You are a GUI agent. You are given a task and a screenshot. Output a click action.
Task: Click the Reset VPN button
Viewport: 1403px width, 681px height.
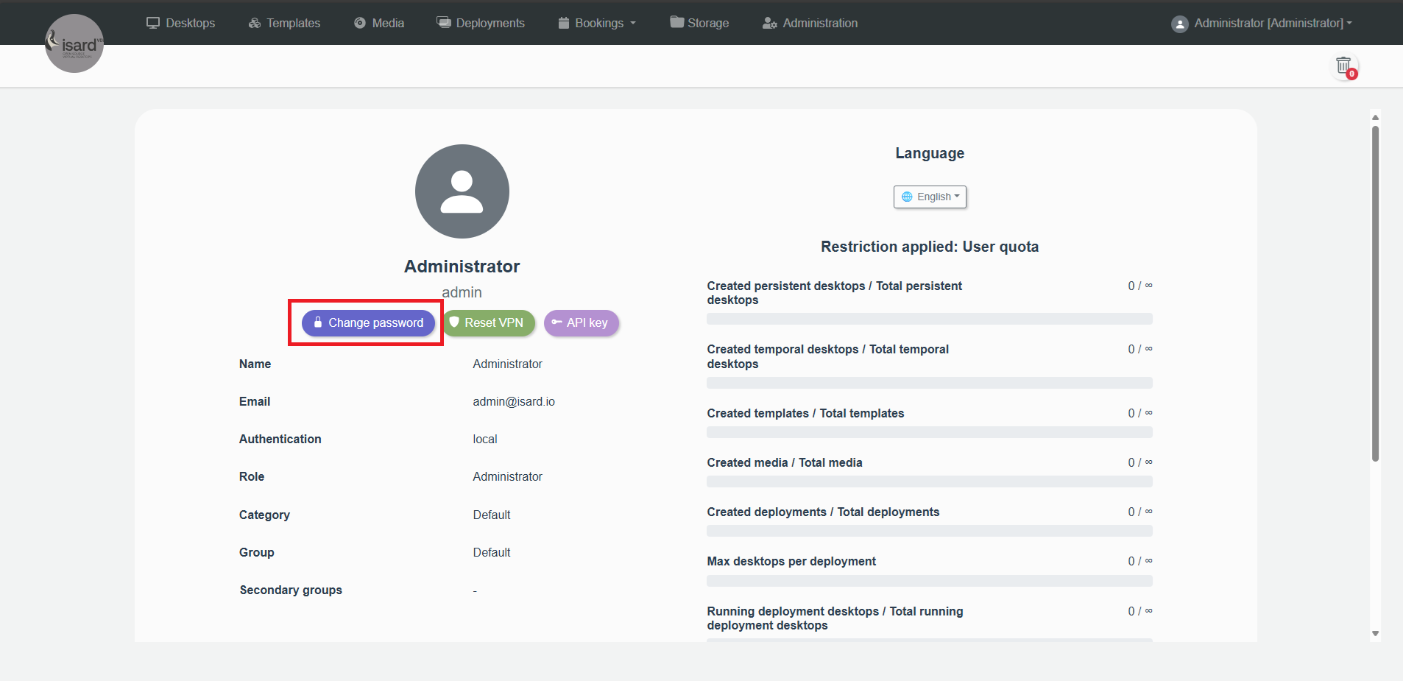[487, 323]
